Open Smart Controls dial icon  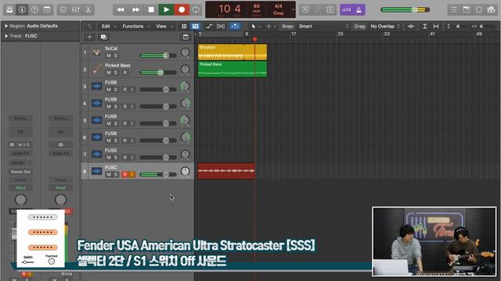63,10
